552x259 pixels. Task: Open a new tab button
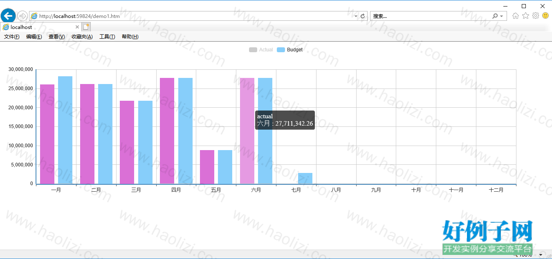86,27
